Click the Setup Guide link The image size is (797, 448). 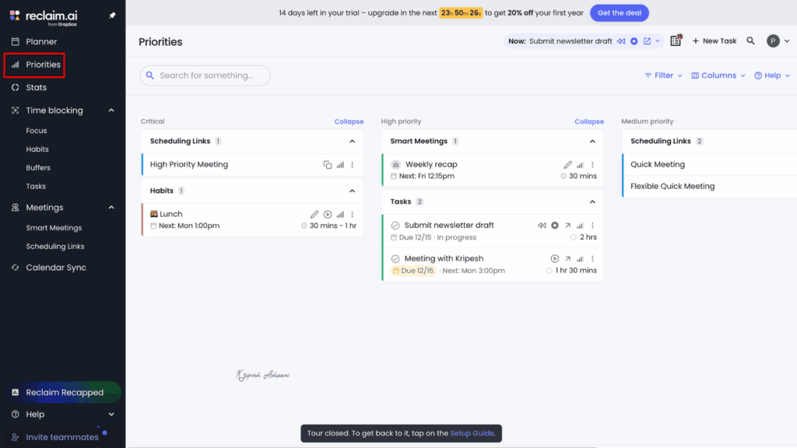[x=472, y=433]
